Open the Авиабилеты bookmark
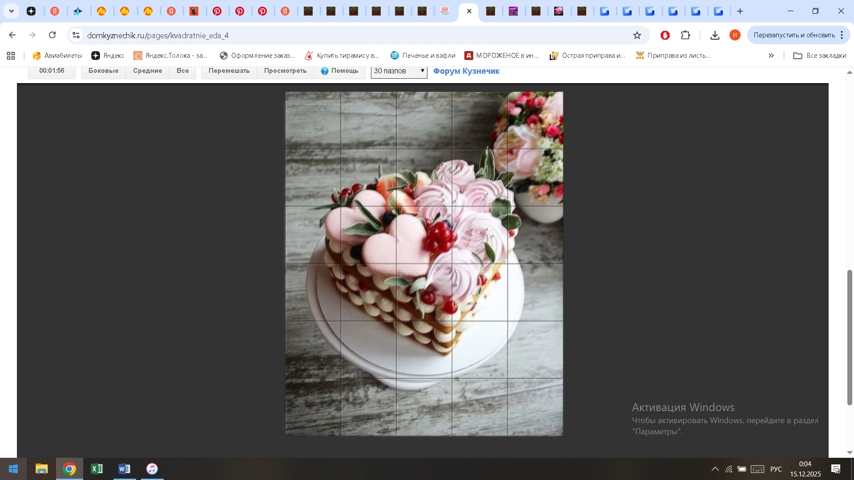This screenshot has height=480, width=854. click(57, 56)
